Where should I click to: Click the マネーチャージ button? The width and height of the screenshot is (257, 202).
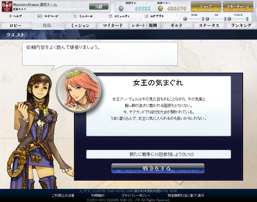pyautogui.click(x=238, y=6)
